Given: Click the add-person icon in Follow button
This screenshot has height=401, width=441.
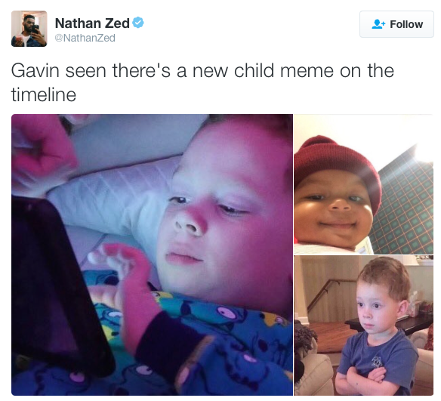Looking at the screenshot, I should (x=378, y=24).
